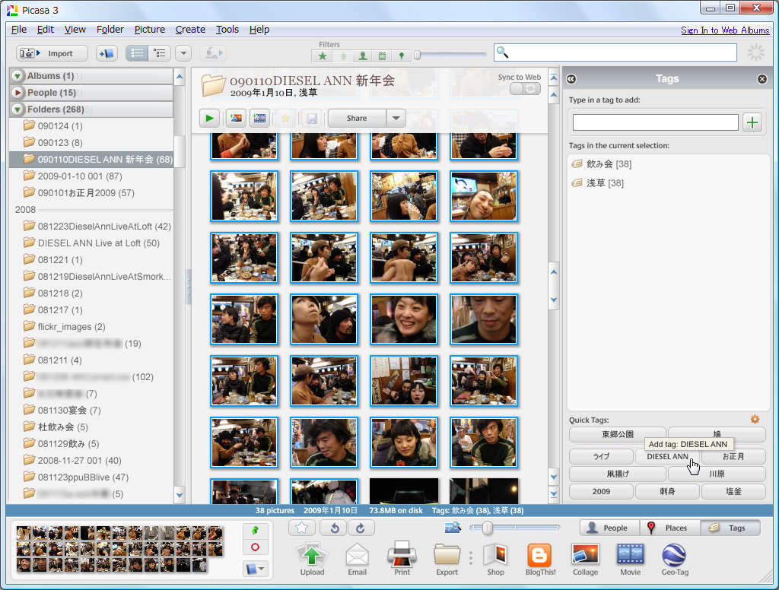Expand the People section
779x590 pixels.
click(x=17, y=92)
